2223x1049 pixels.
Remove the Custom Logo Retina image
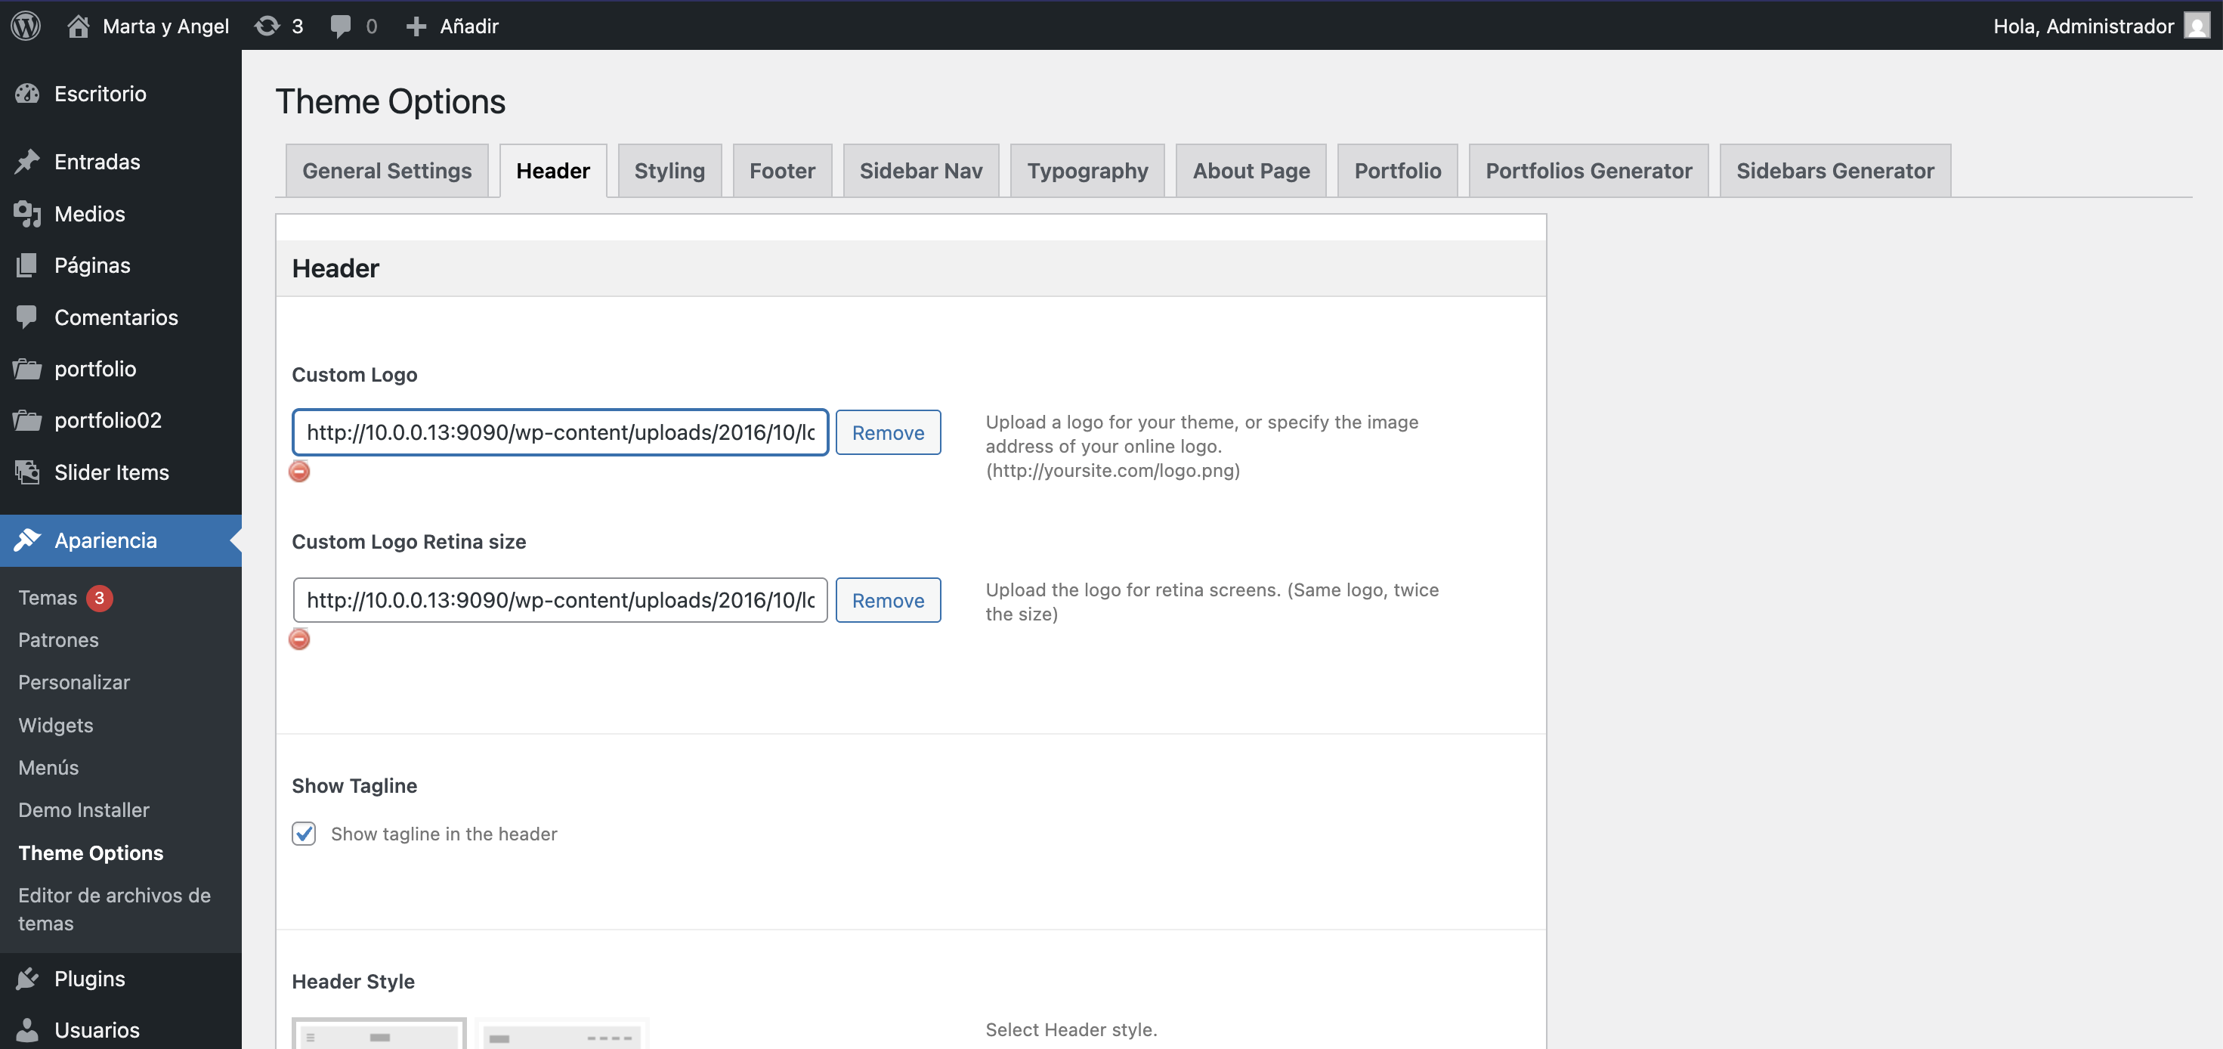pos(887,600)
